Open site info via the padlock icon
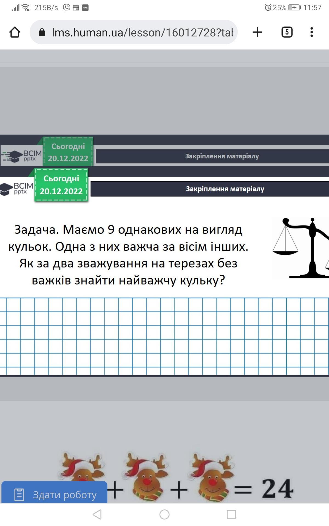 [42, 32]
